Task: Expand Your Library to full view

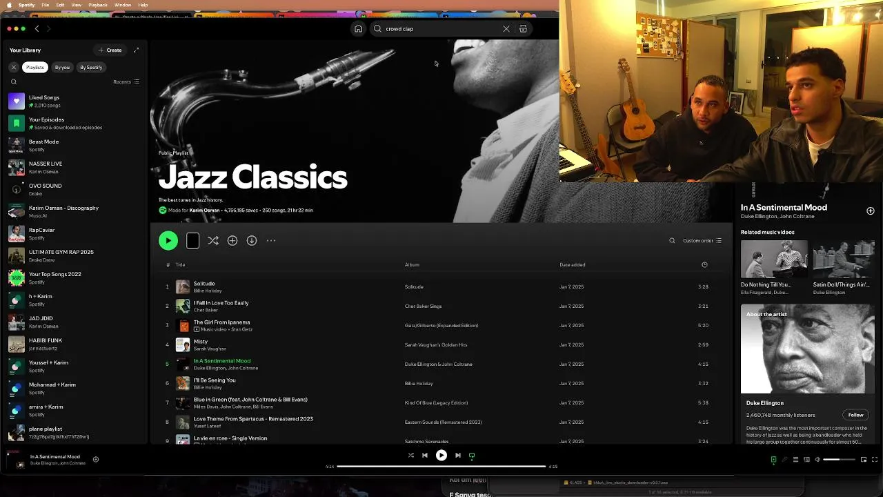Action: click(136, 50)
